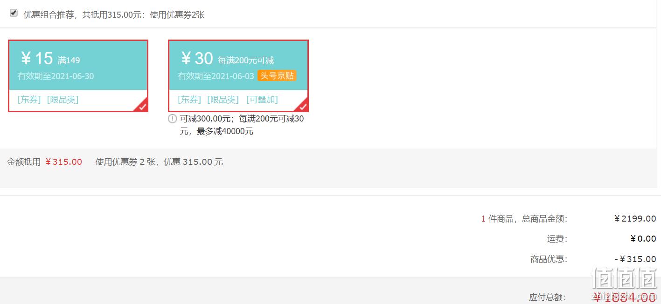
Task: Click the [东券] tag on ¥15 coupon
Action: tap(29, 100)
